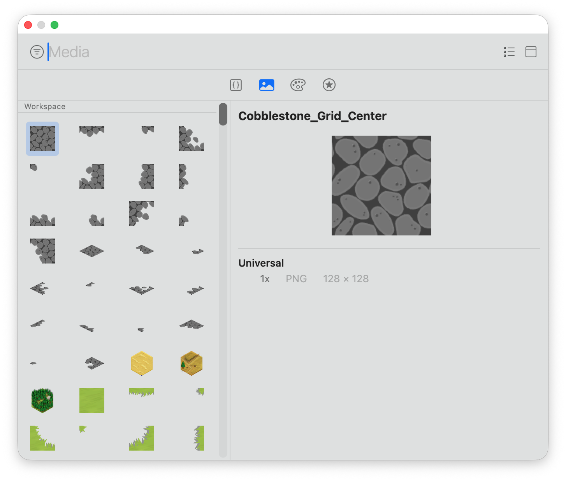Select the single small cobblestone tile

click(x=34, y=168)
